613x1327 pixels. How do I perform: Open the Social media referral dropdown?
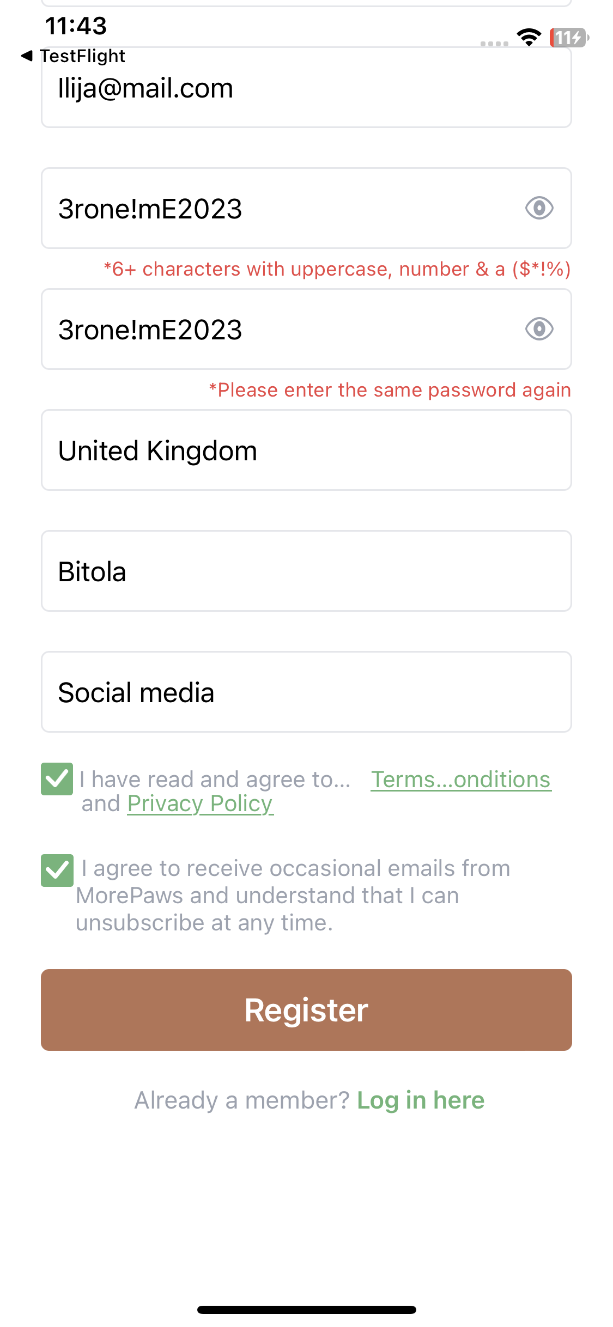(x=306, y=692)
